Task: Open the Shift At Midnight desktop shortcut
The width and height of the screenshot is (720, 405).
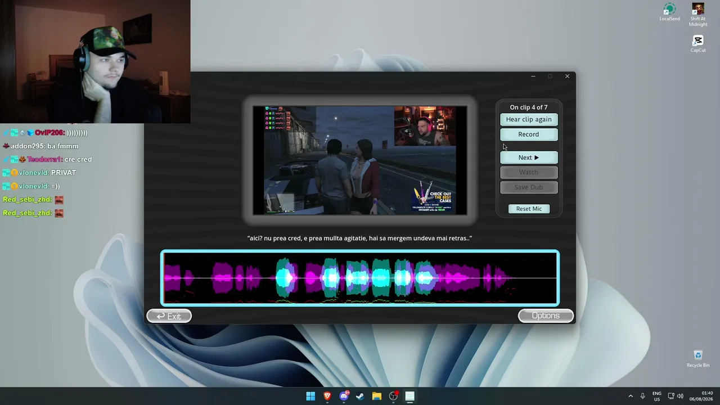Action: [698, 15]
